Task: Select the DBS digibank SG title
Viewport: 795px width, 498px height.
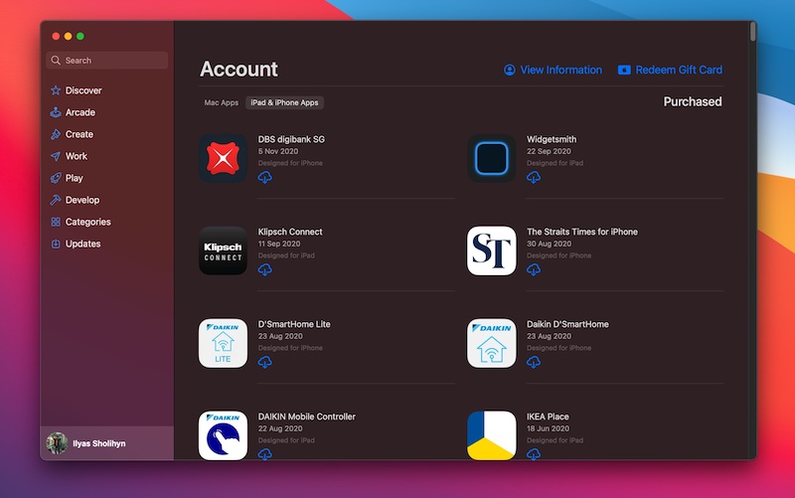Action: 291,139
